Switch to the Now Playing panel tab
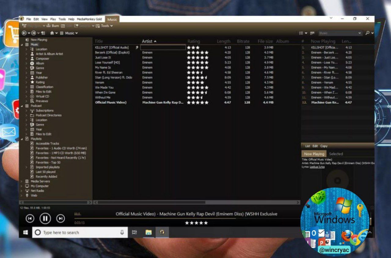391x258 pixels. (x=314, y=154)
